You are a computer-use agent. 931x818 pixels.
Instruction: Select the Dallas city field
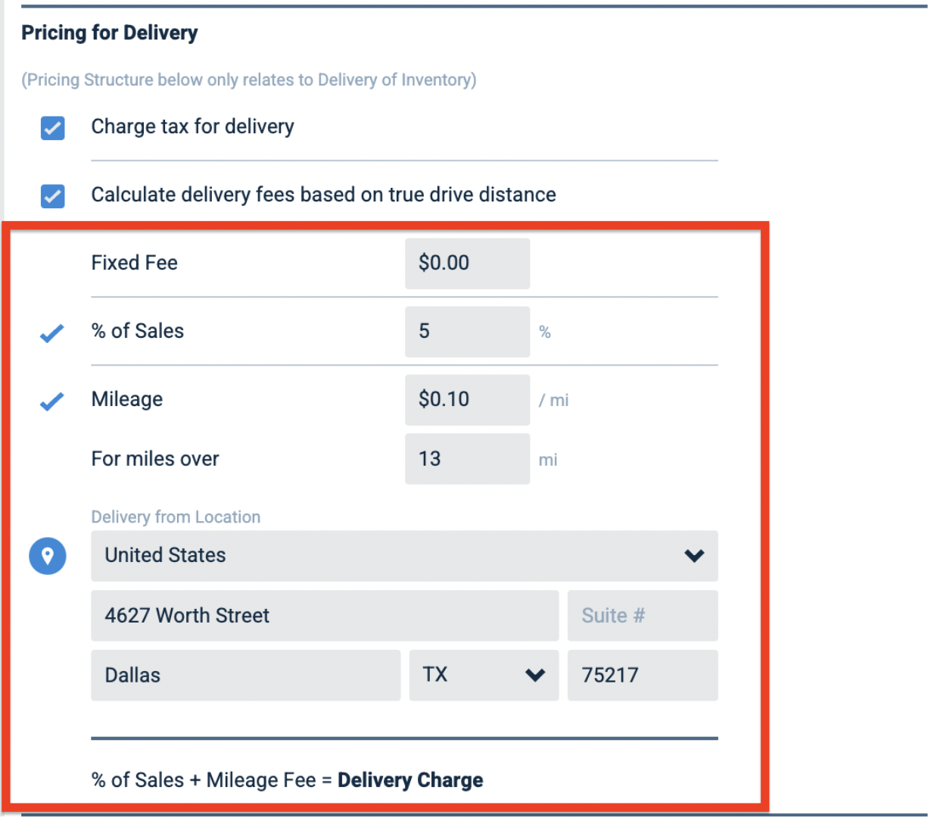pyautogui.click(x=245, y=675)
